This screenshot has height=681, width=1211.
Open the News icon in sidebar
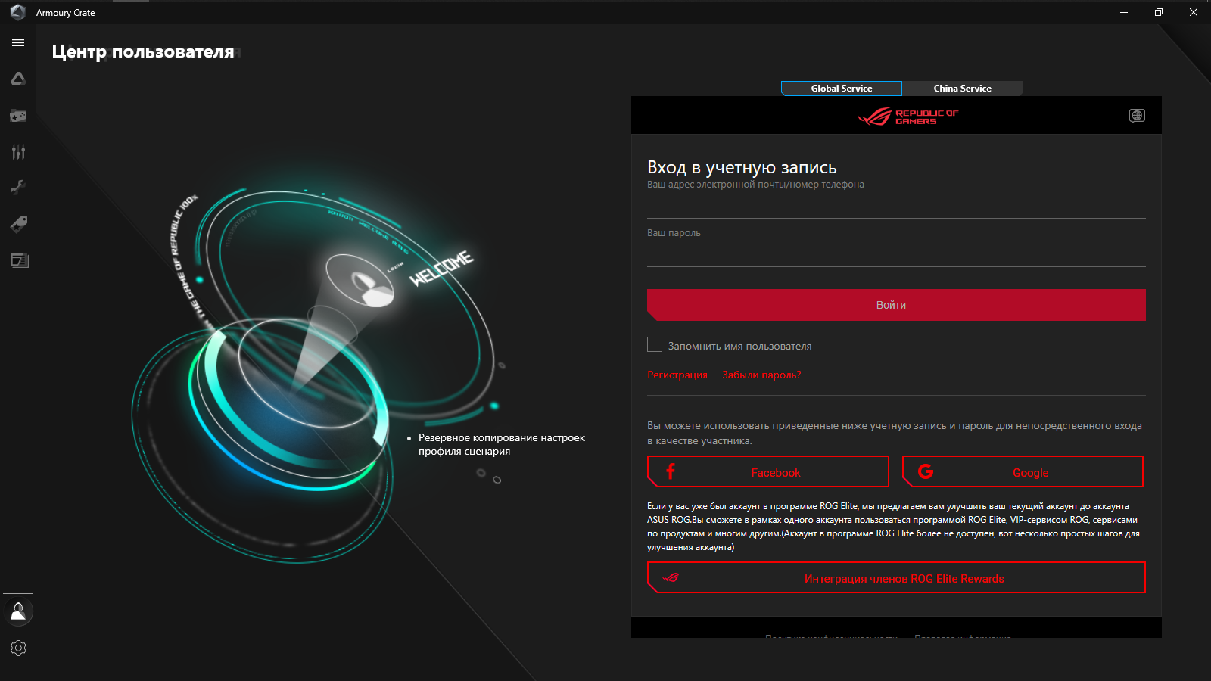18,260
